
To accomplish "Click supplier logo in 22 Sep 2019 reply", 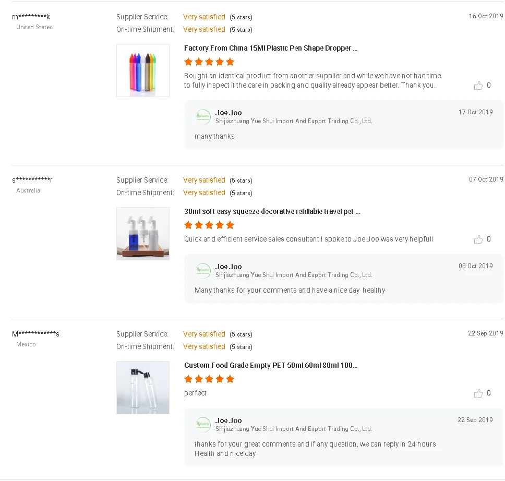I will [203, 425].
